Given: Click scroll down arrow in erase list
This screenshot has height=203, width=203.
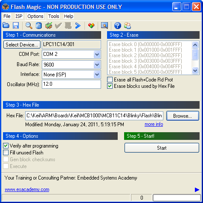Looking at the screenshot, I should 195,70.
